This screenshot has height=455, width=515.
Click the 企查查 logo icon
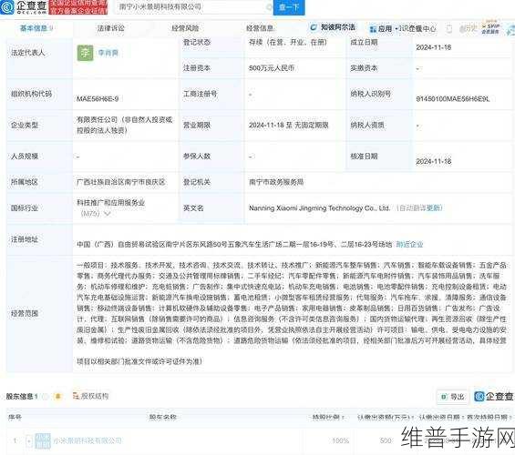click(x=7, y=7)
